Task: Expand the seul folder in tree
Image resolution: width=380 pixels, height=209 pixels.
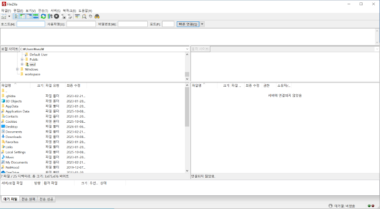Action: [22, 64]
